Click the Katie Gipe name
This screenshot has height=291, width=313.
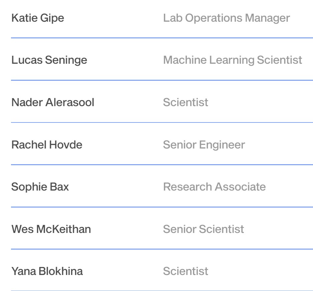[38, 18]
